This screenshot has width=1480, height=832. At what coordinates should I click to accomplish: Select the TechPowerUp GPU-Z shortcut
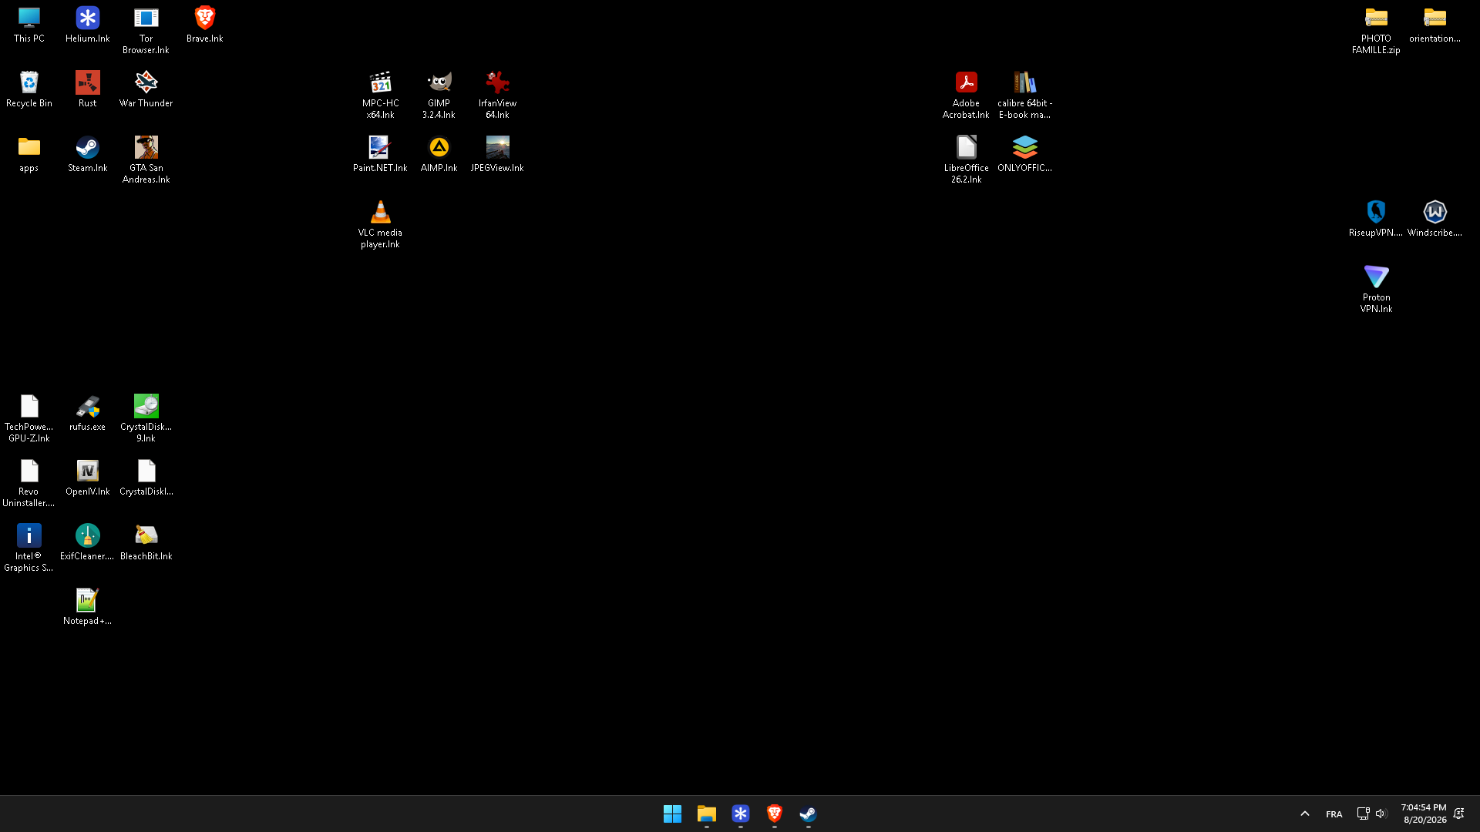pyautogui.click(x=29, y=419)
